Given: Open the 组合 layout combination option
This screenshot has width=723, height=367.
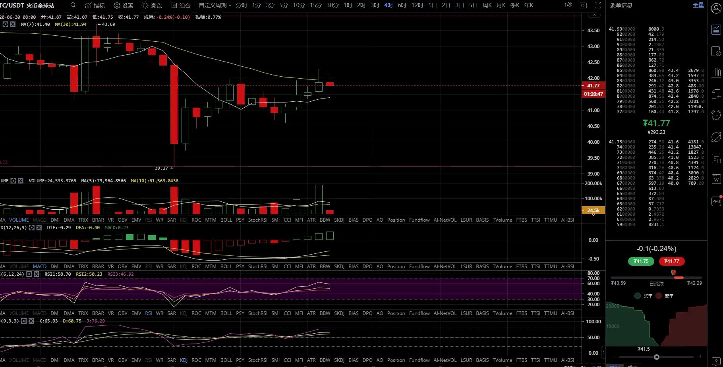Looking at the screenshot, I should [181, 5].
